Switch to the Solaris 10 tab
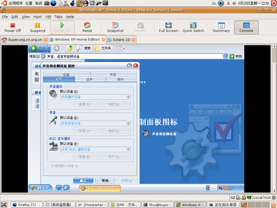 coord(121,40)
